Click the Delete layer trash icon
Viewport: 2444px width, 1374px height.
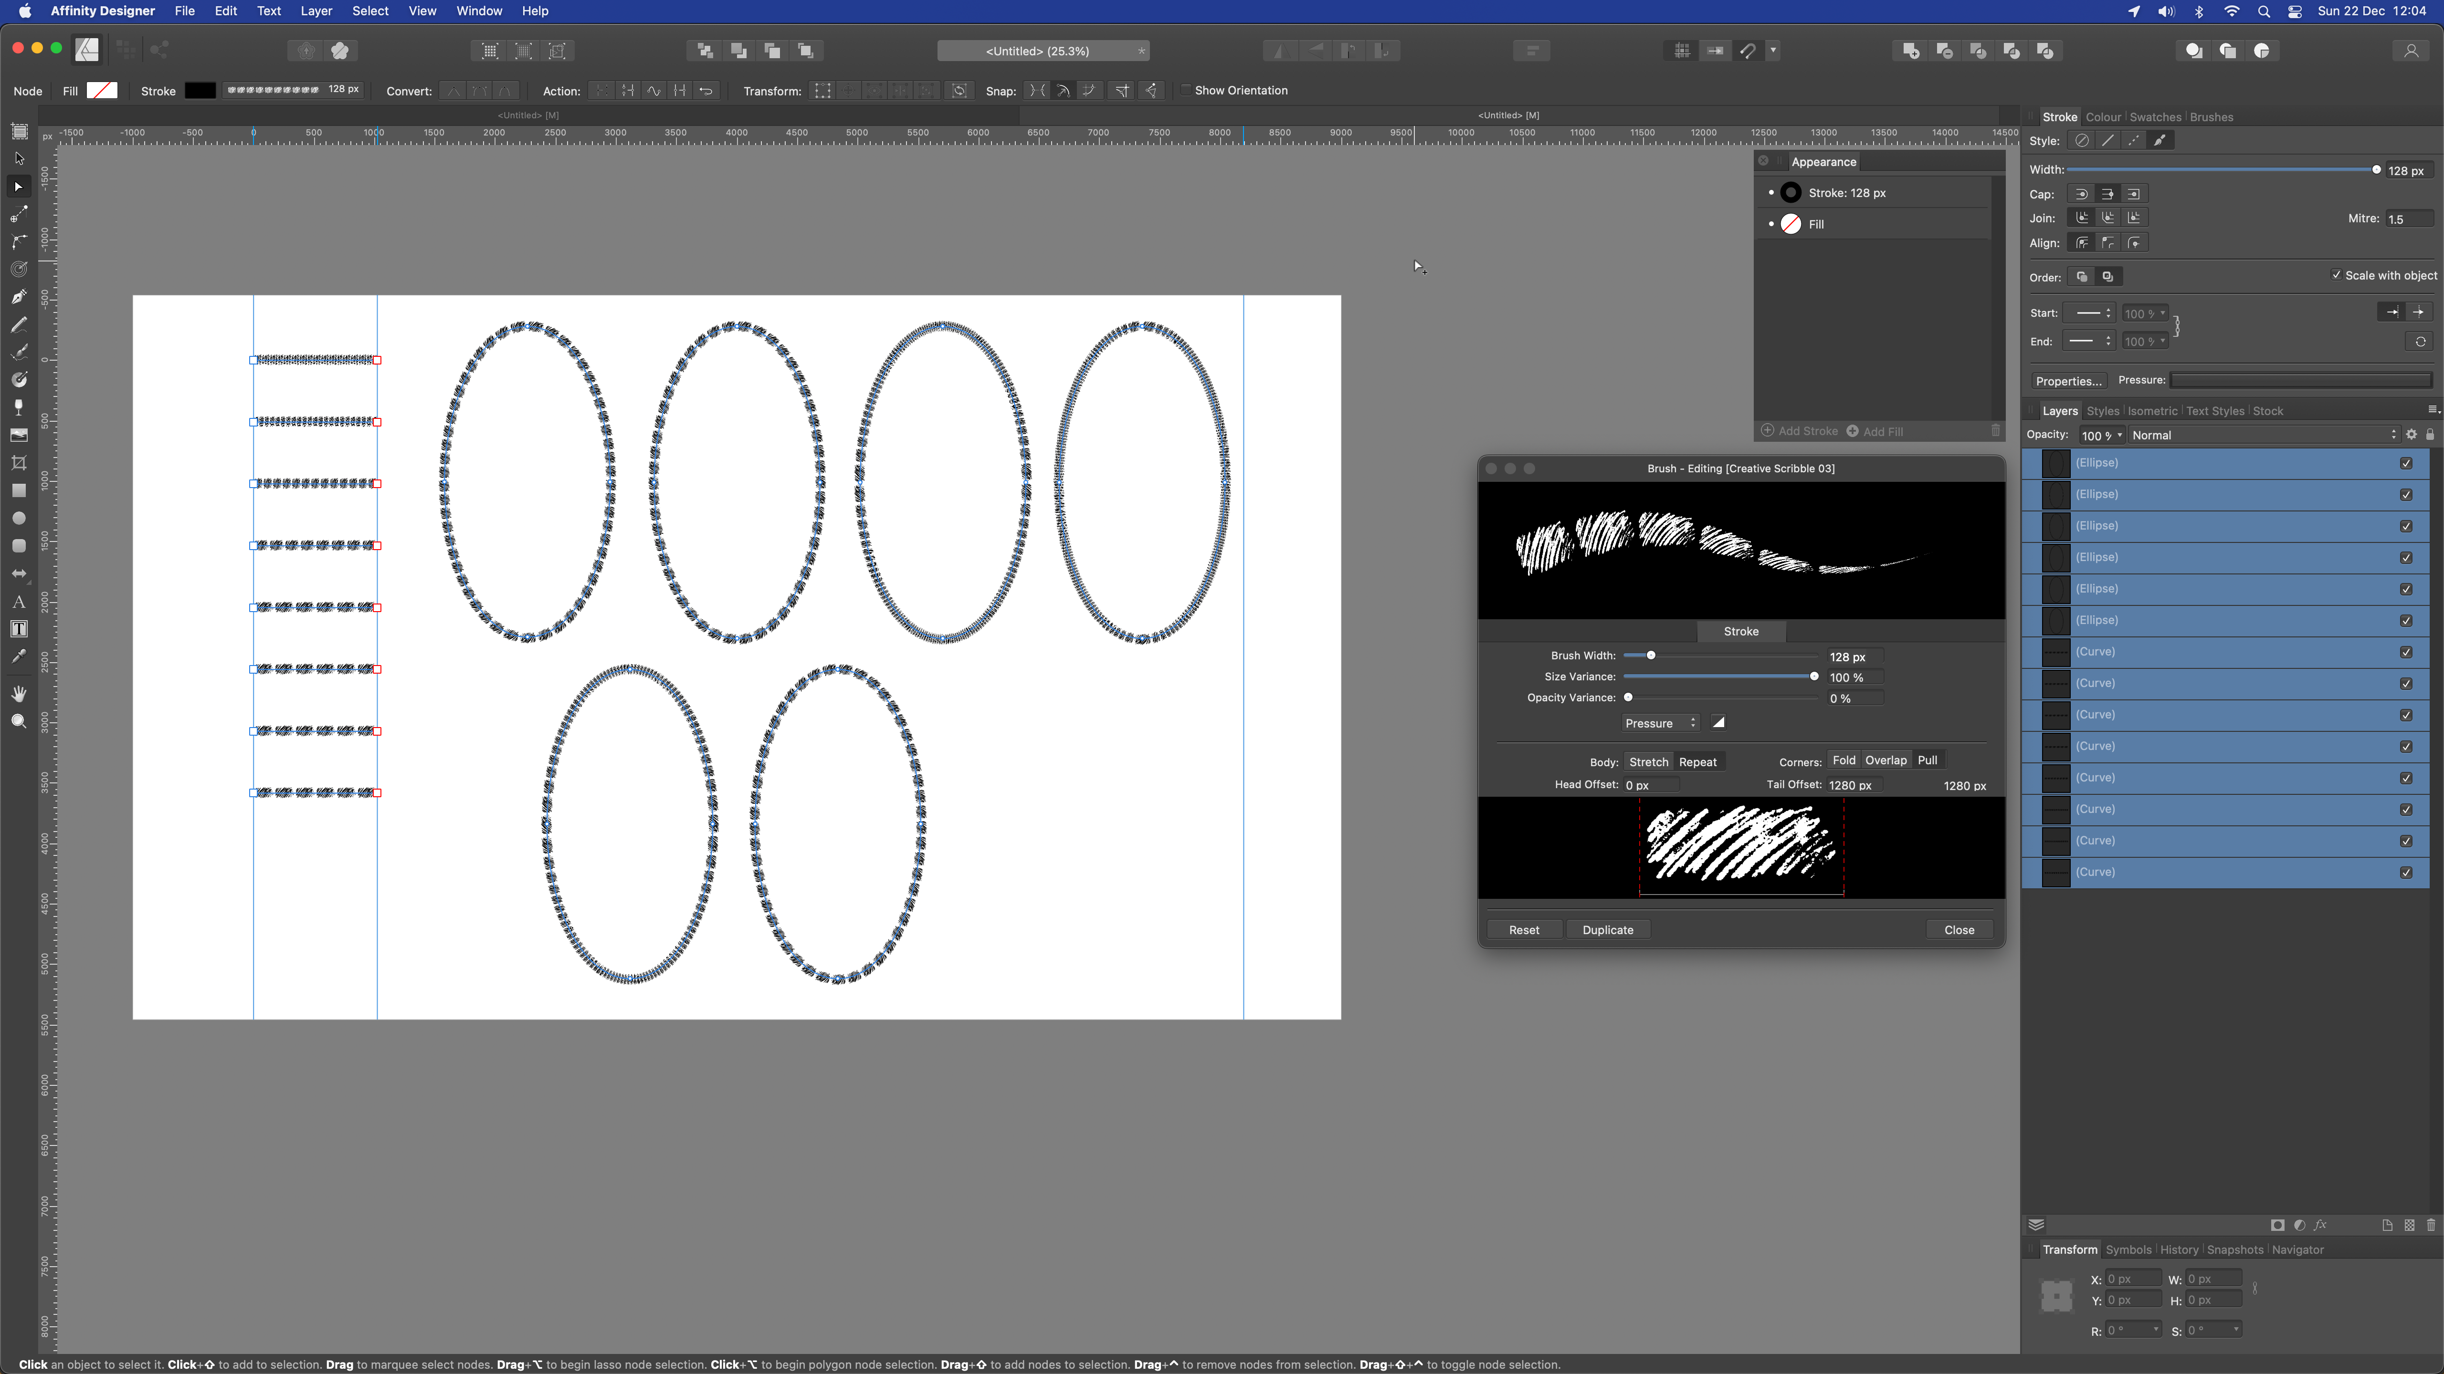pos(2431,1225)
